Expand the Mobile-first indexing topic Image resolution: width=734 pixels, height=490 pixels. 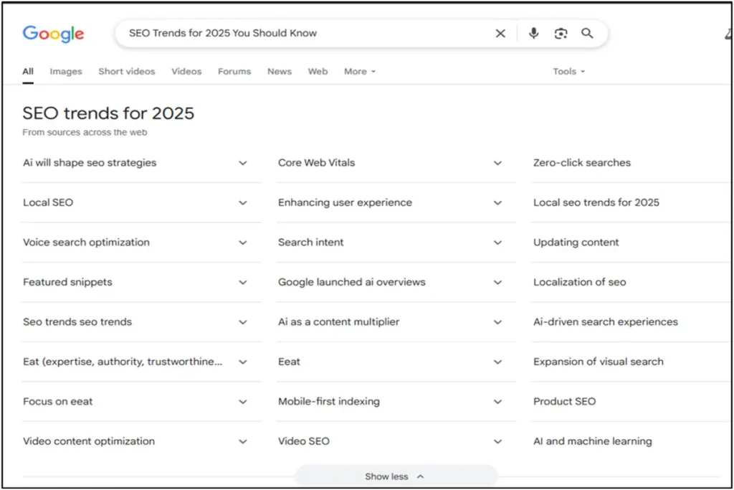[498, 402]
